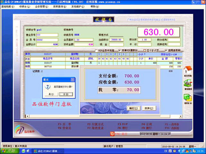
Task: Open the 帮助 menu
Action: tap(95, 6)
